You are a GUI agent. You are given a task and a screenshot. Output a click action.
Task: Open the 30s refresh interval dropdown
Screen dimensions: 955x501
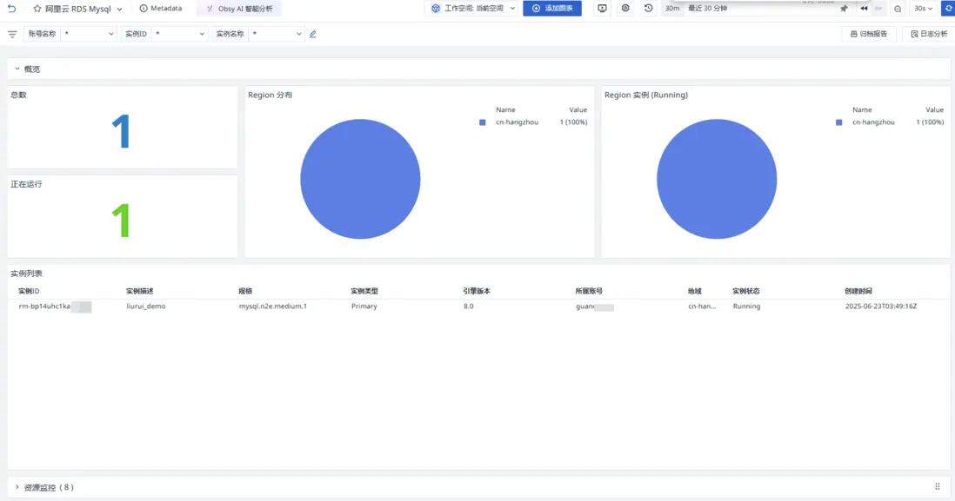[923, 9]
